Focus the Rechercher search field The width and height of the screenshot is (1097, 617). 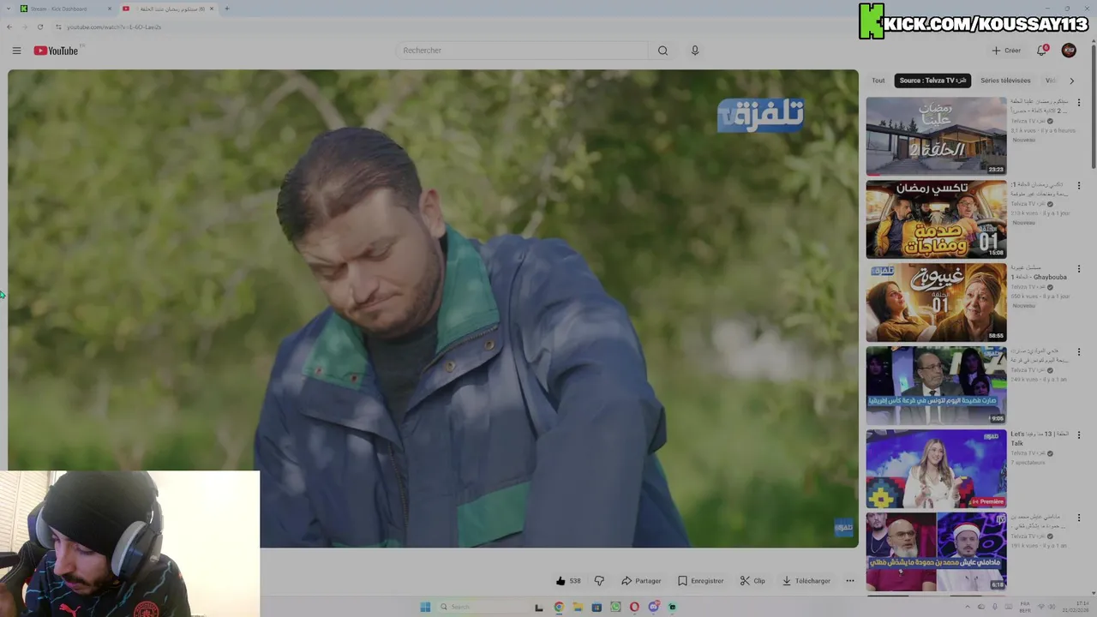(x=523, y=51)
